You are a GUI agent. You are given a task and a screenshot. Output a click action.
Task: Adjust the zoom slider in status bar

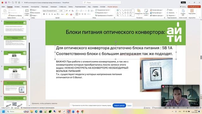coord(187,108)
